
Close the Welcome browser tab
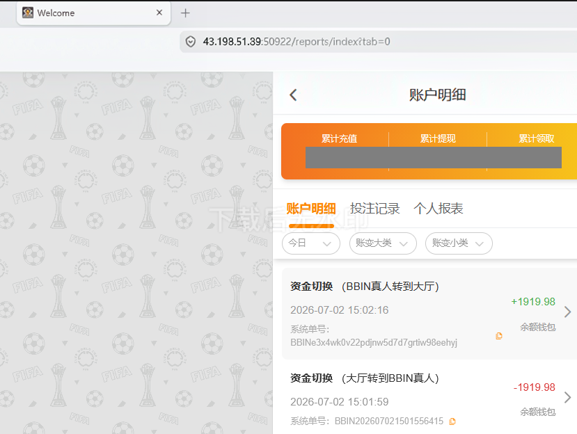pyautogui.click(x=159, y=13)
